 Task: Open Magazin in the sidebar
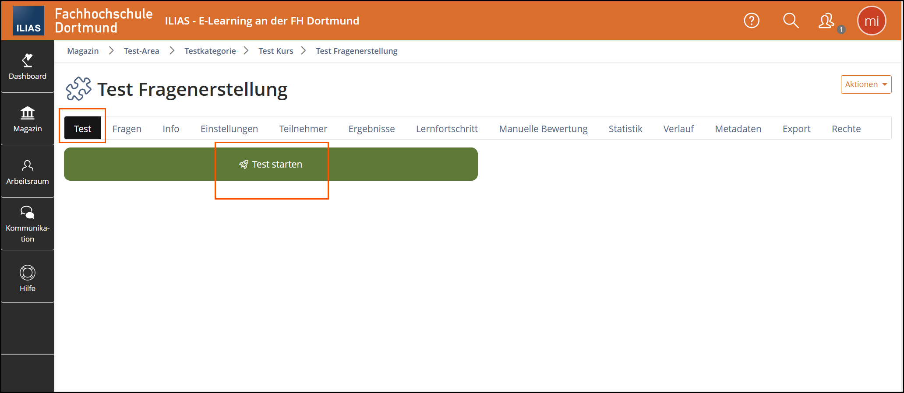pyautogui.click(x=27, y=119)
